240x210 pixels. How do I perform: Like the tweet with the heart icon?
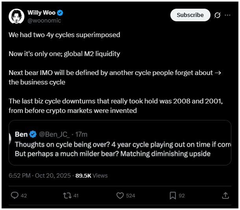click(120, 195)
